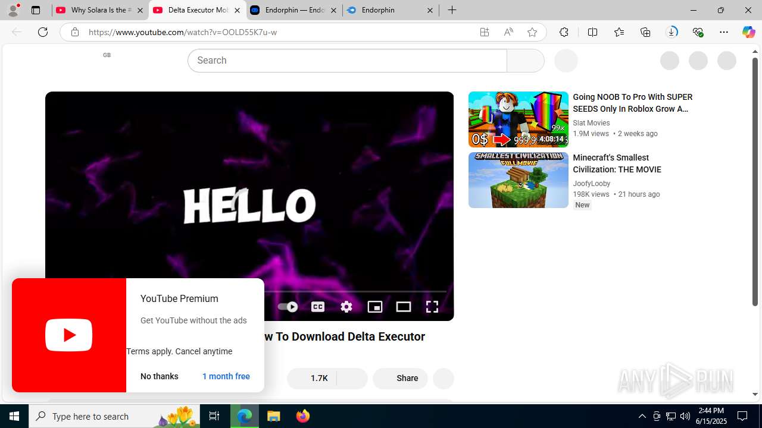This screenshot has width=762, height=428.
Task: Open Downloads icon in toolbar
Action: pos(672,32)
